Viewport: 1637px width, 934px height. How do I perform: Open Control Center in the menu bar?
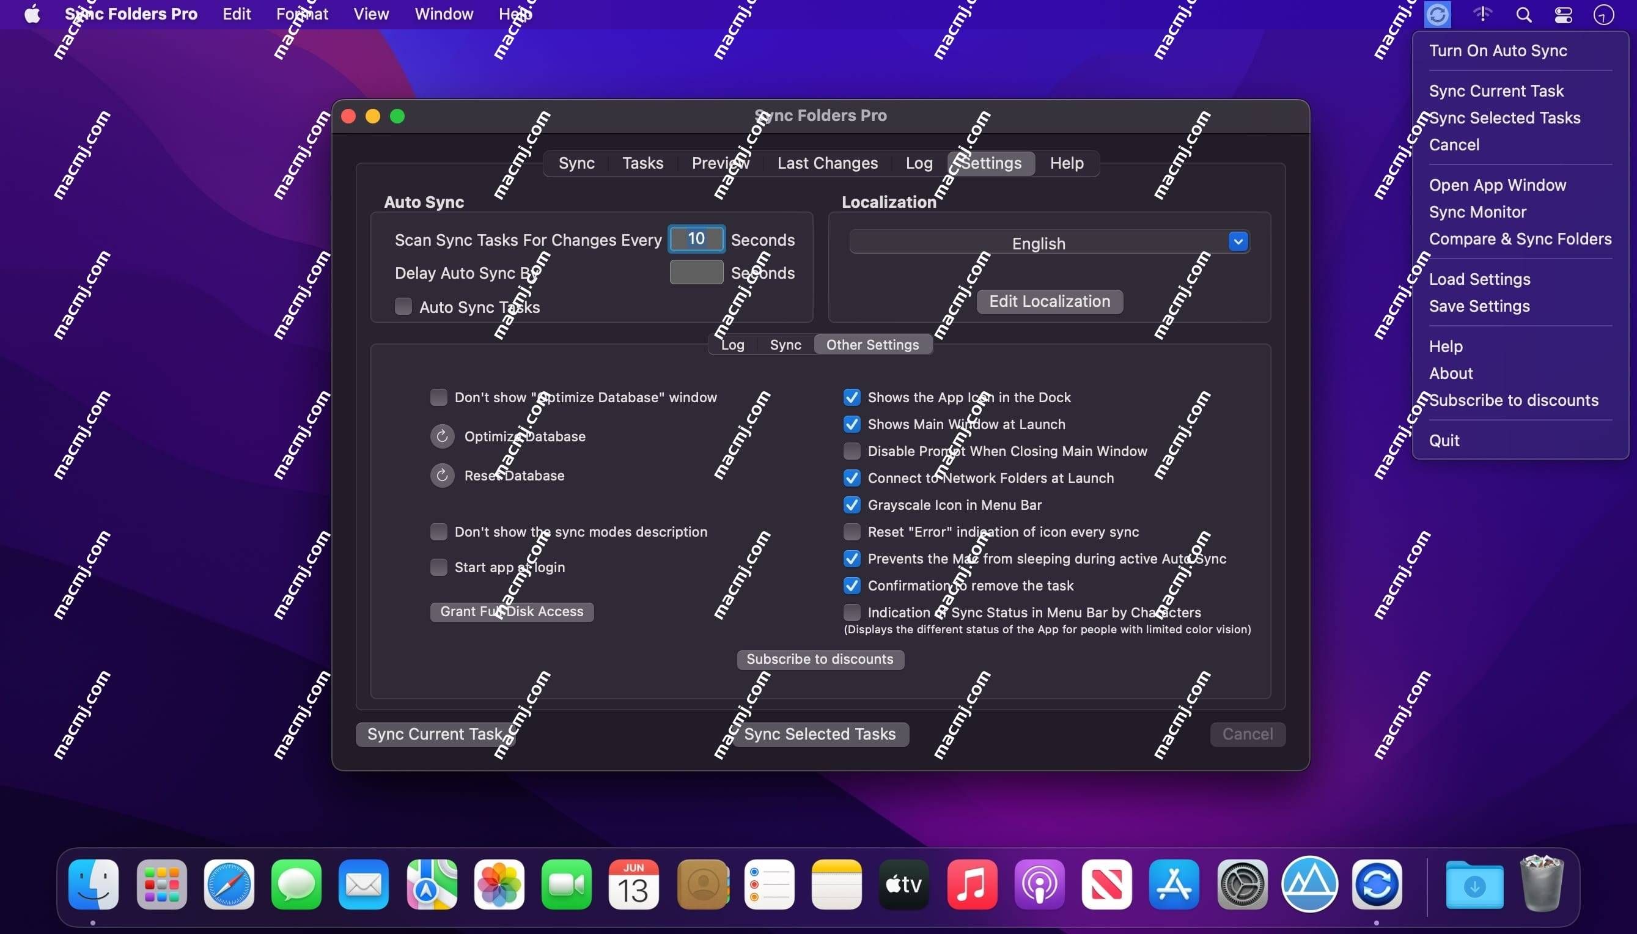pos(1563,14)
